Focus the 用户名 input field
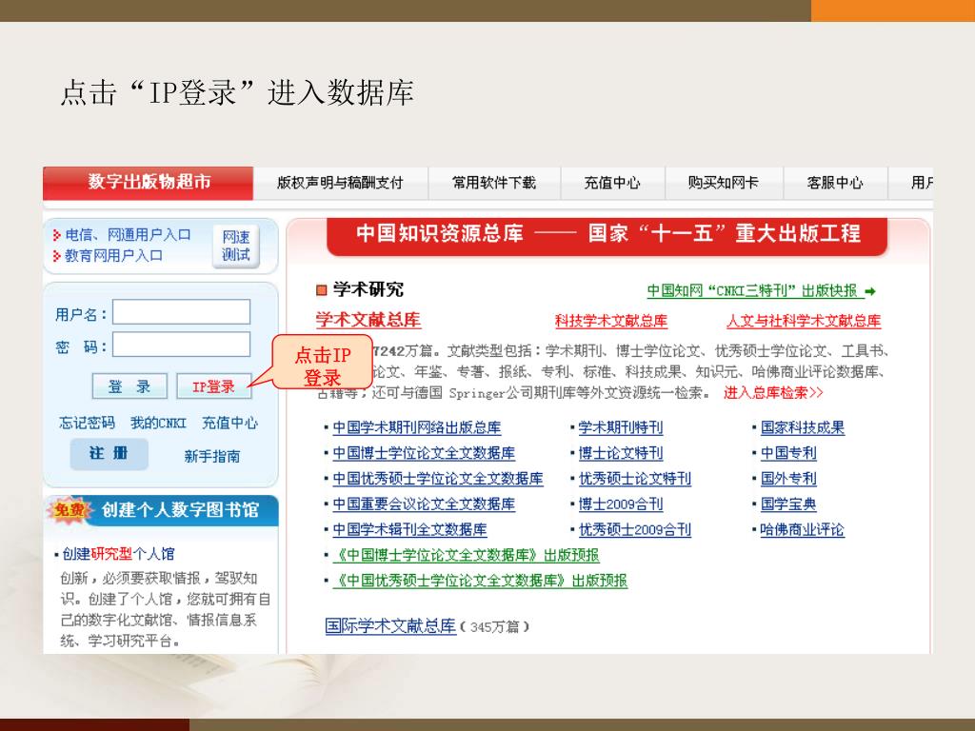Image resolution: width=975 pixels, height=731 pixels. (x=182, y=312)
